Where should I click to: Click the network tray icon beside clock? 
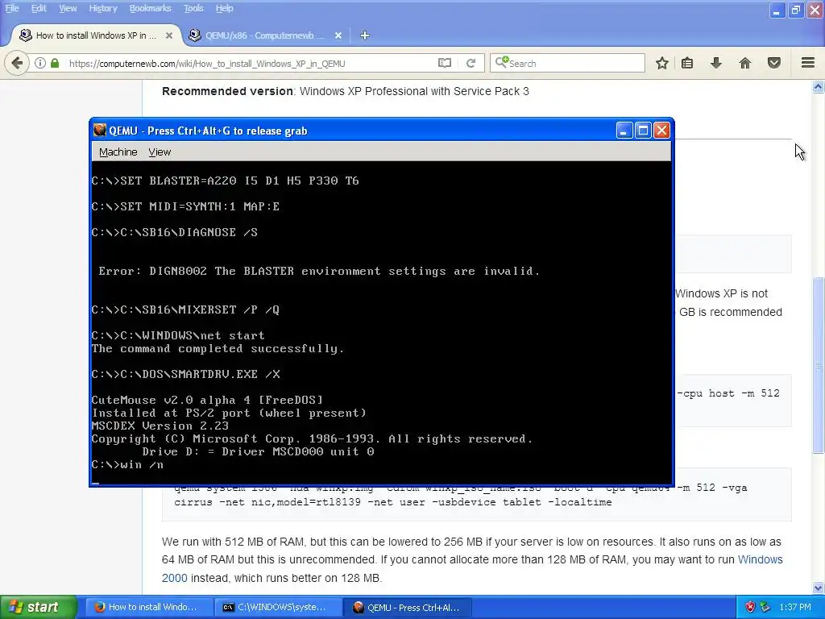(x=765, y=607)
